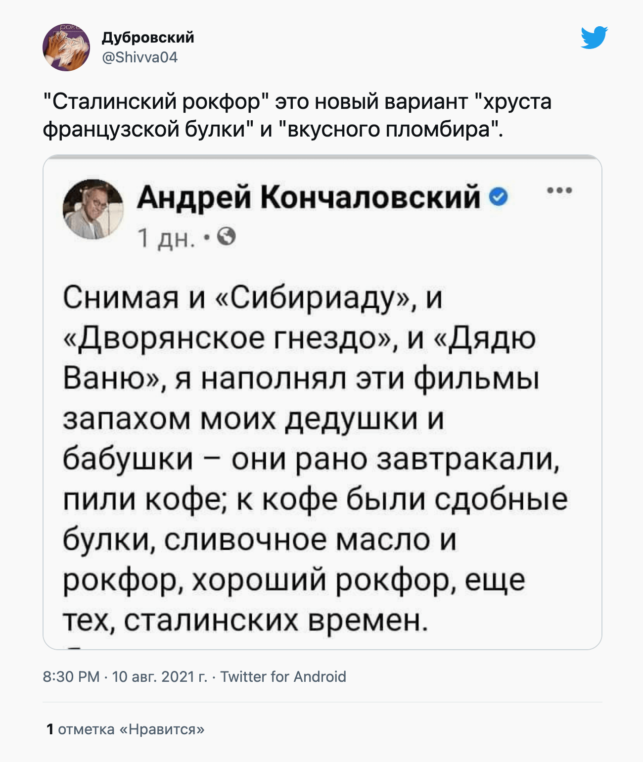The image size is (643, 762).
Task: Click the "Twitter for Android" source link
Action: point(283,676)
